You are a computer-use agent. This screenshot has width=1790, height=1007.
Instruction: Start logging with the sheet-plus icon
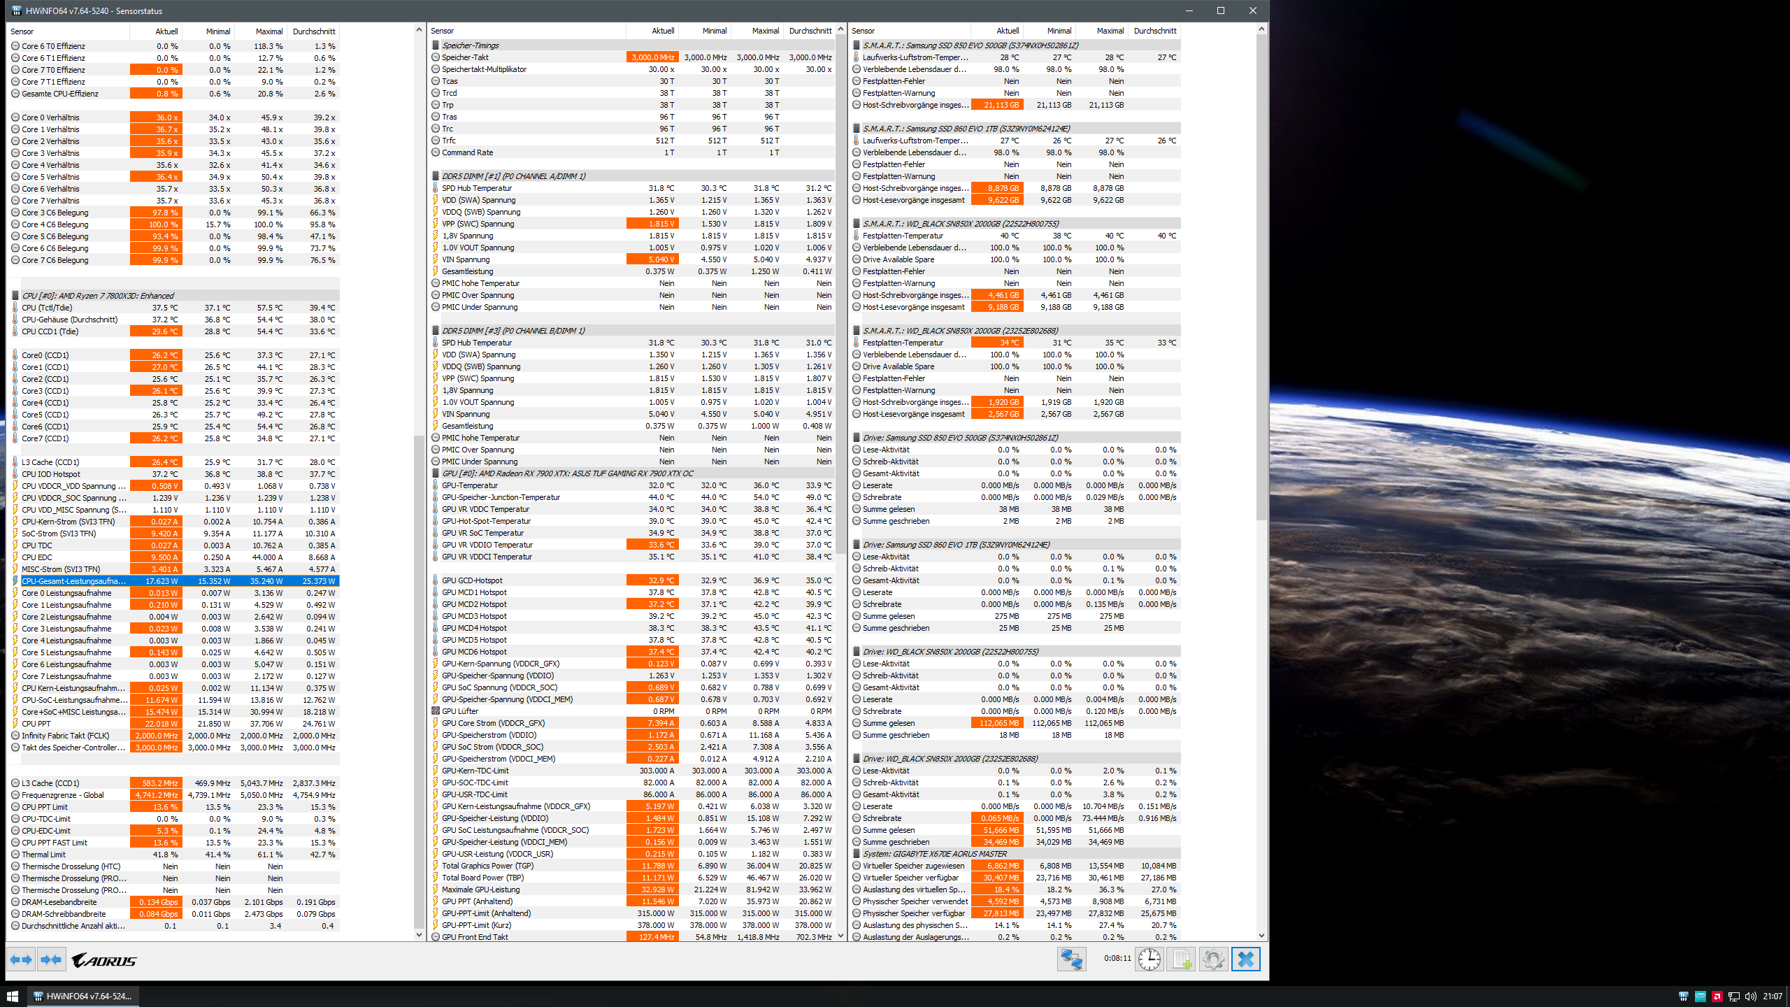point(1182,959)
